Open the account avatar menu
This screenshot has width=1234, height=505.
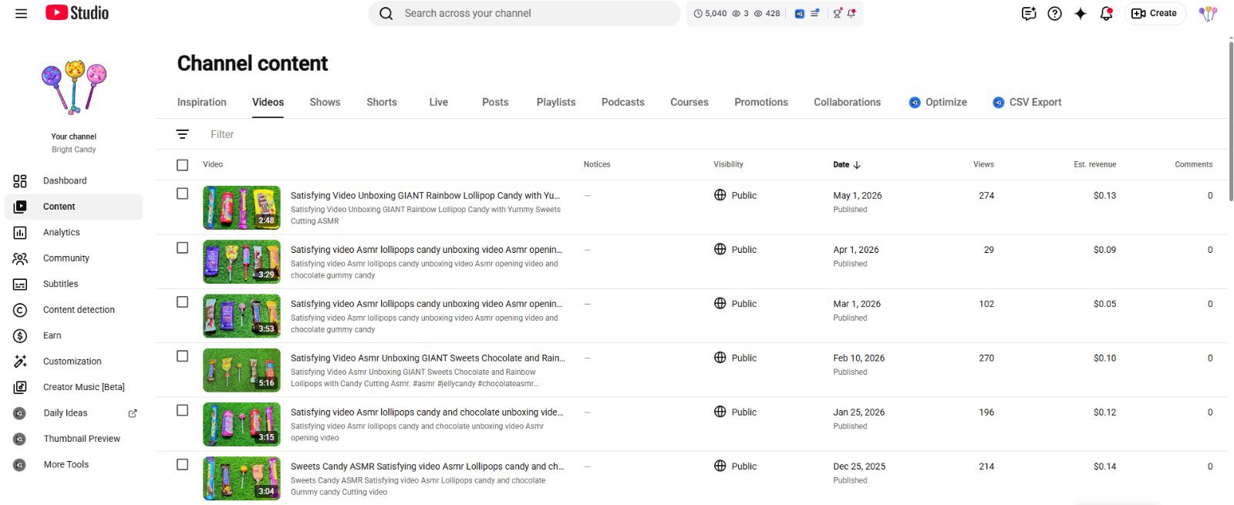click(1209, 13)
